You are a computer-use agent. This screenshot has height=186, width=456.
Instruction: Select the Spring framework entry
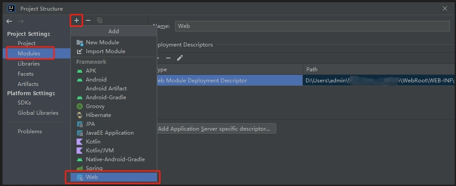click(x=94, y=168)
